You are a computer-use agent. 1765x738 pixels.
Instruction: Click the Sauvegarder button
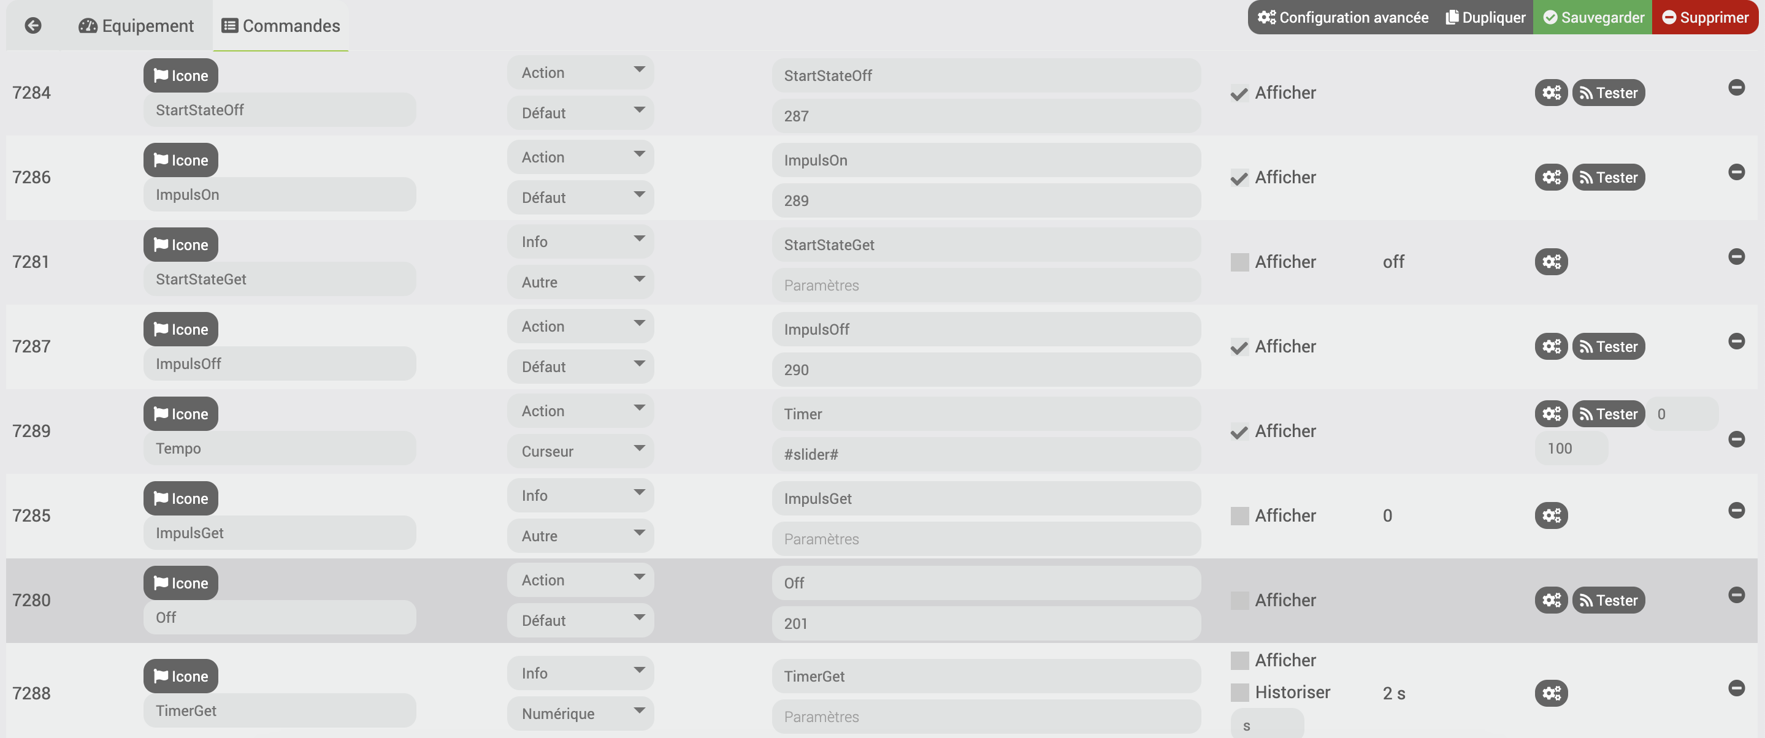[x=1592, y=17]
